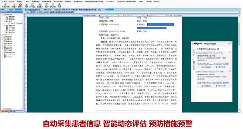Click the share icon on Caprini card
This screenshot has width=243, height=129.
(x=230, y=71)
